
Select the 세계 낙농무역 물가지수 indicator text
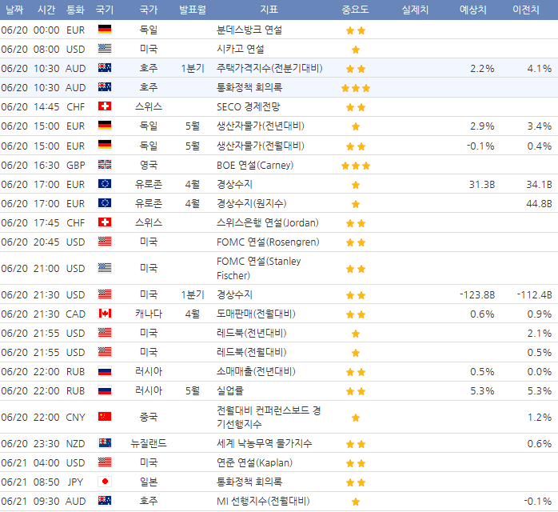click(264, 444)
